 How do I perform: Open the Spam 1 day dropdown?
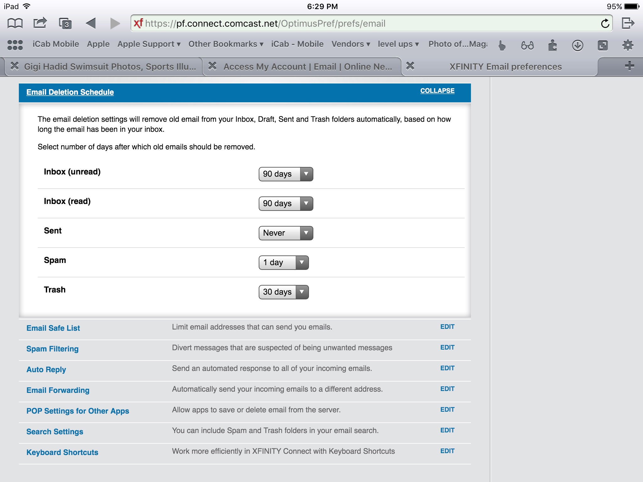pyautogui.click(x=284, y=263)
